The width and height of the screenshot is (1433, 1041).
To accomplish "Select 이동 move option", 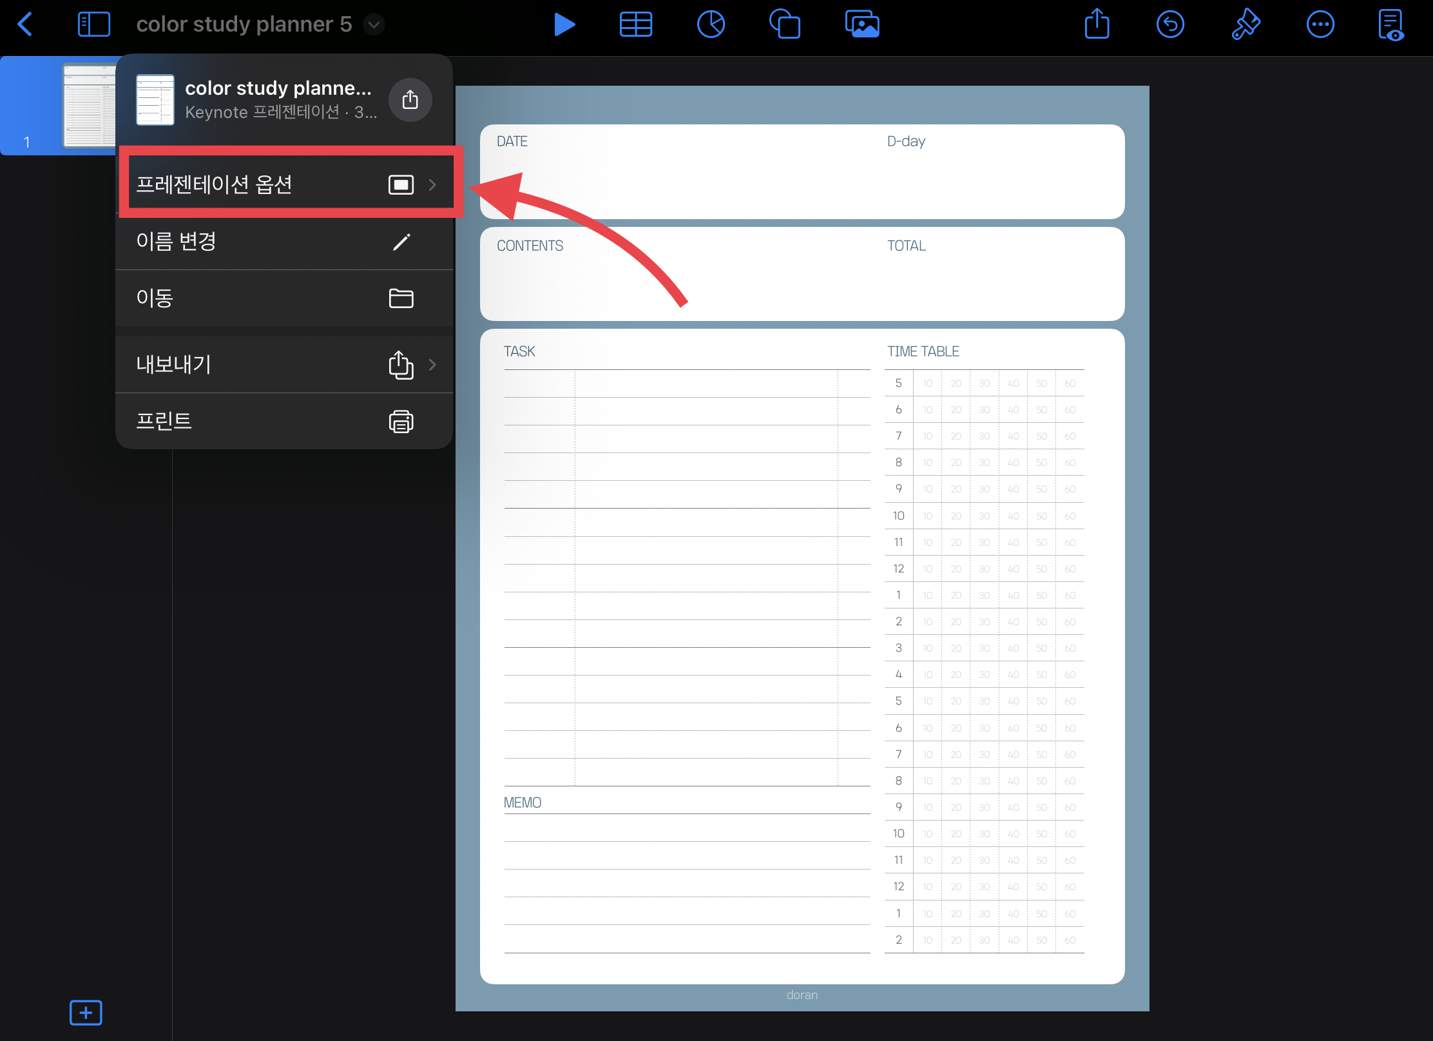I will coord(284,298).
